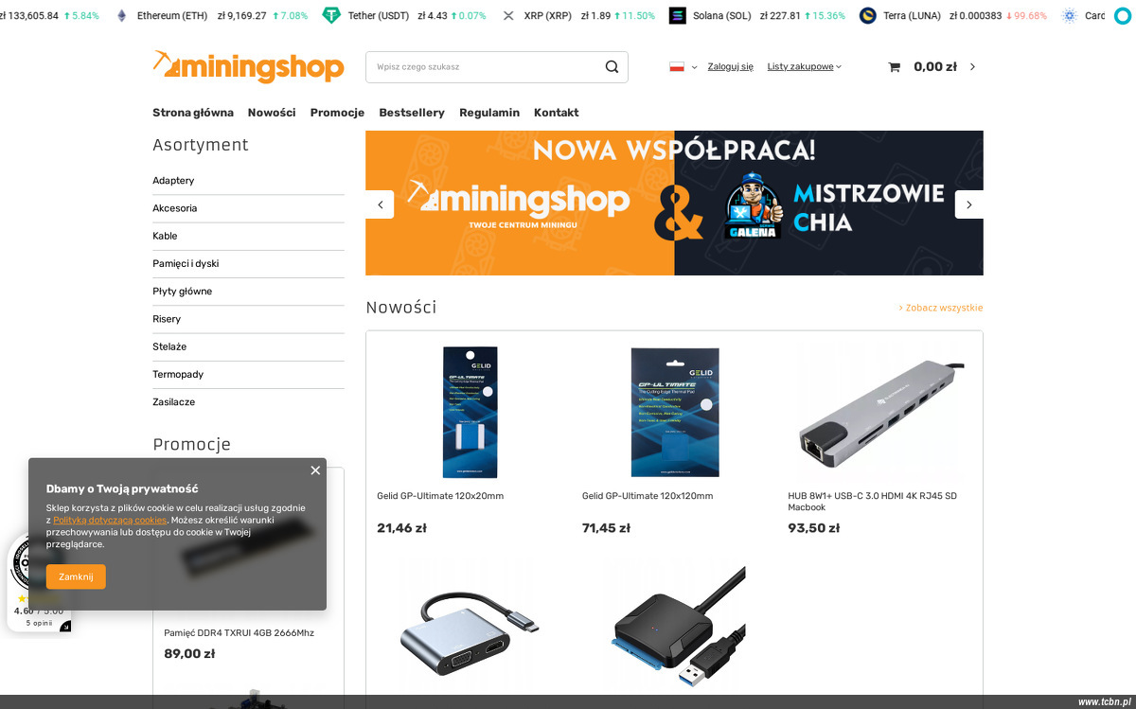
Task: Show next banner slide
Action: click(968, 204)
